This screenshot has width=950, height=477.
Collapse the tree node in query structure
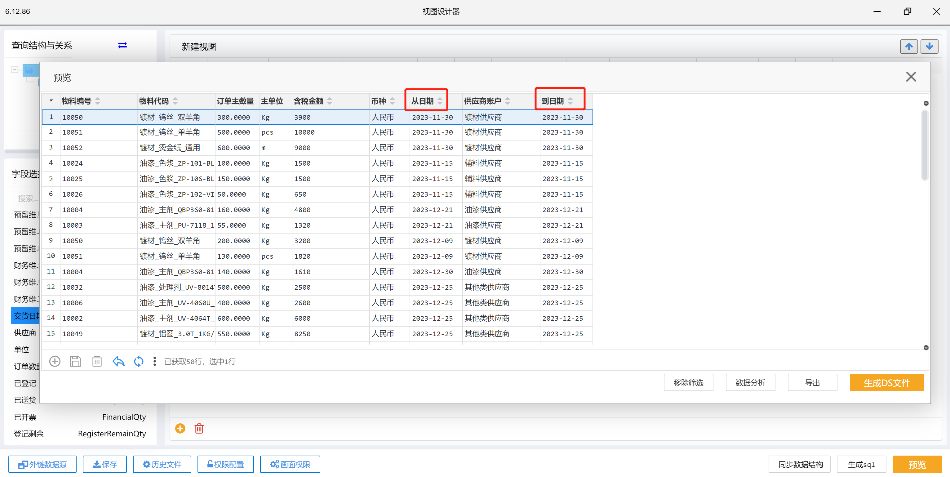click(x=15, y=69)
